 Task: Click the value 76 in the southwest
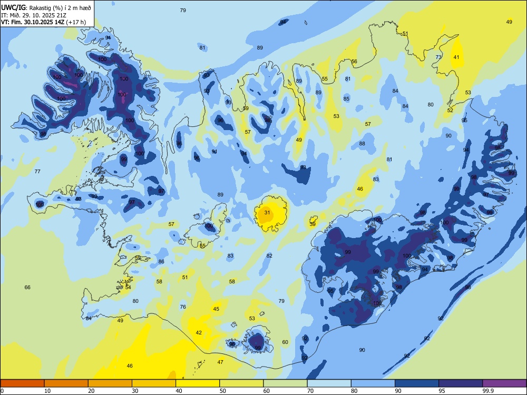tap(183, 307)
